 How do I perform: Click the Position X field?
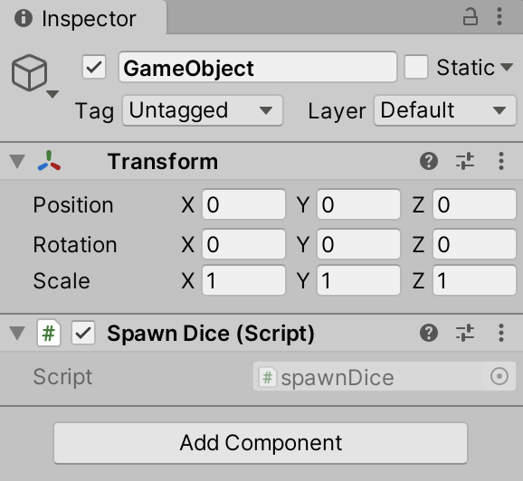(243, 204)
